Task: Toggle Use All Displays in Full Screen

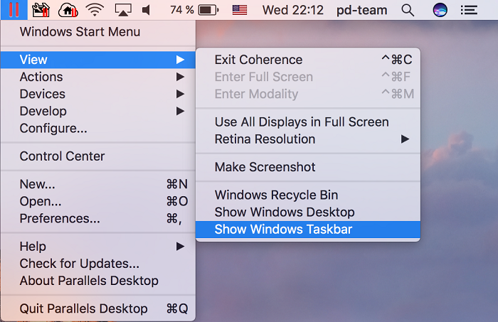Action: [x=308, y=122]
